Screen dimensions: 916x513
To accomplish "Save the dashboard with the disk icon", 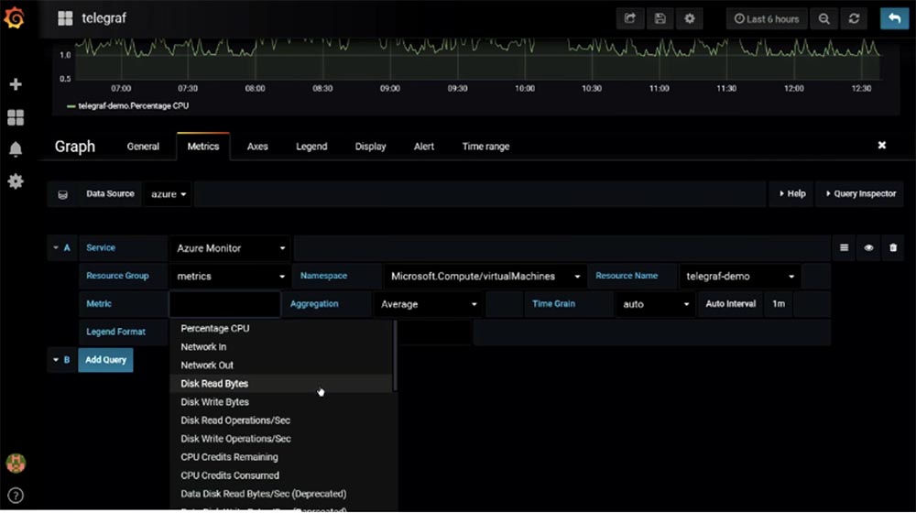I will click(x=660, y=18).
